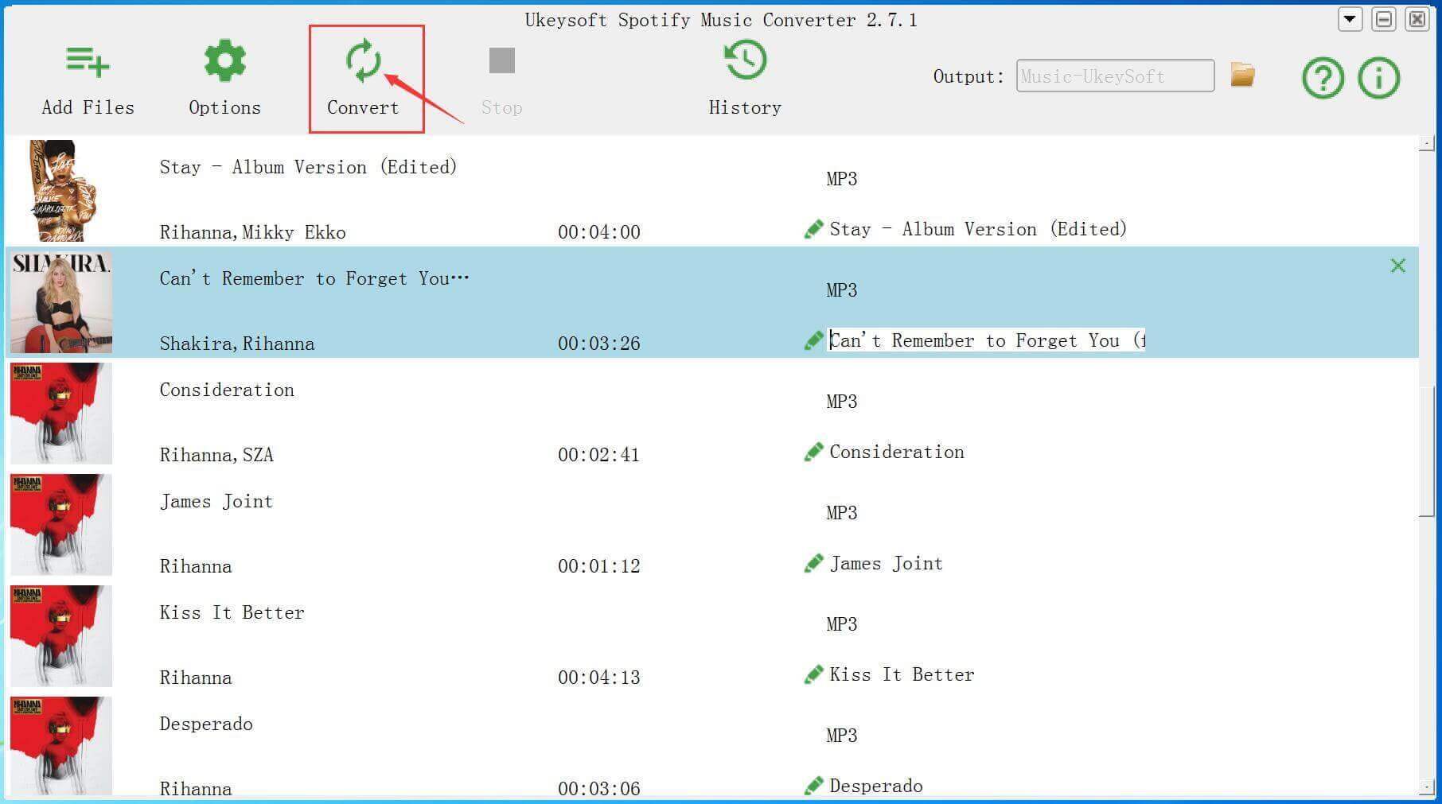Viewport: 1442px width, 804px height.
Task: Open the Options gear icon
Action: pos(225,60)
